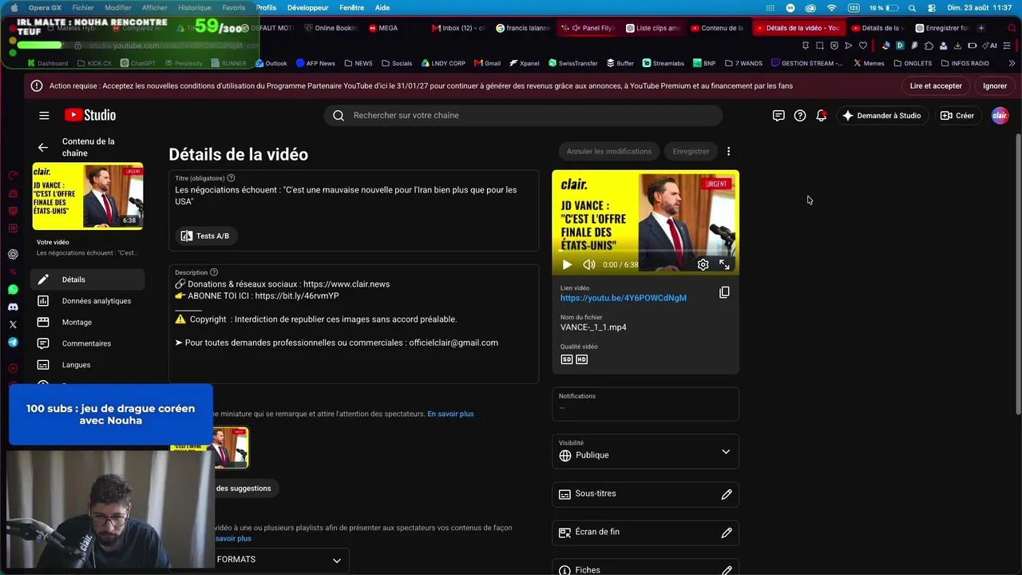Click the Tests A/B button

(x=206, y=236)
